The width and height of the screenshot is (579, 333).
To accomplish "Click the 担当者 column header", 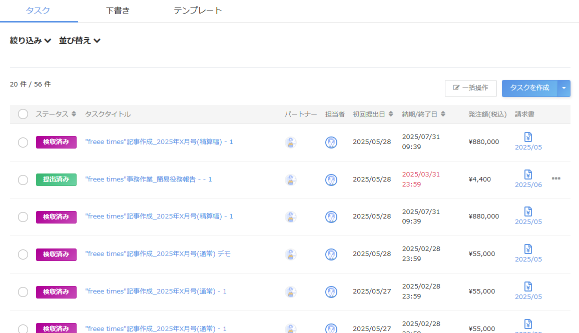I will click(x=335, y=114).
